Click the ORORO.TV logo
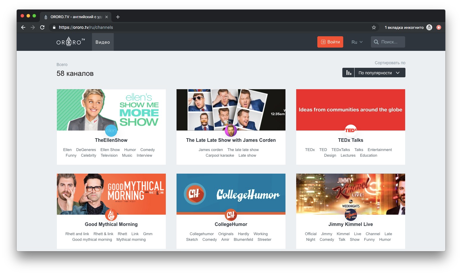462x275 pixels. [71, 42]
